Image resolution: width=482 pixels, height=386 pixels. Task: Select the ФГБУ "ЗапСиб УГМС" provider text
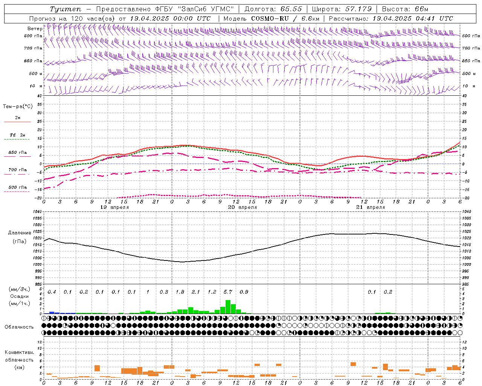(194, 9)
